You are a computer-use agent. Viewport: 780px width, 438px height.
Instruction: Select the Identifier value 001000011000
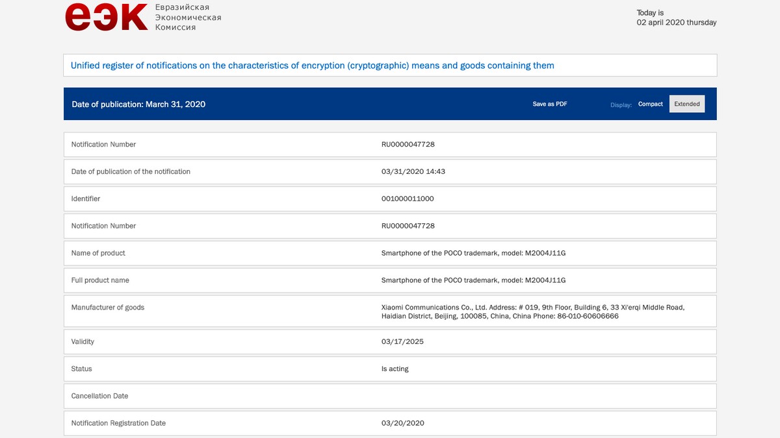pos(409,199)
